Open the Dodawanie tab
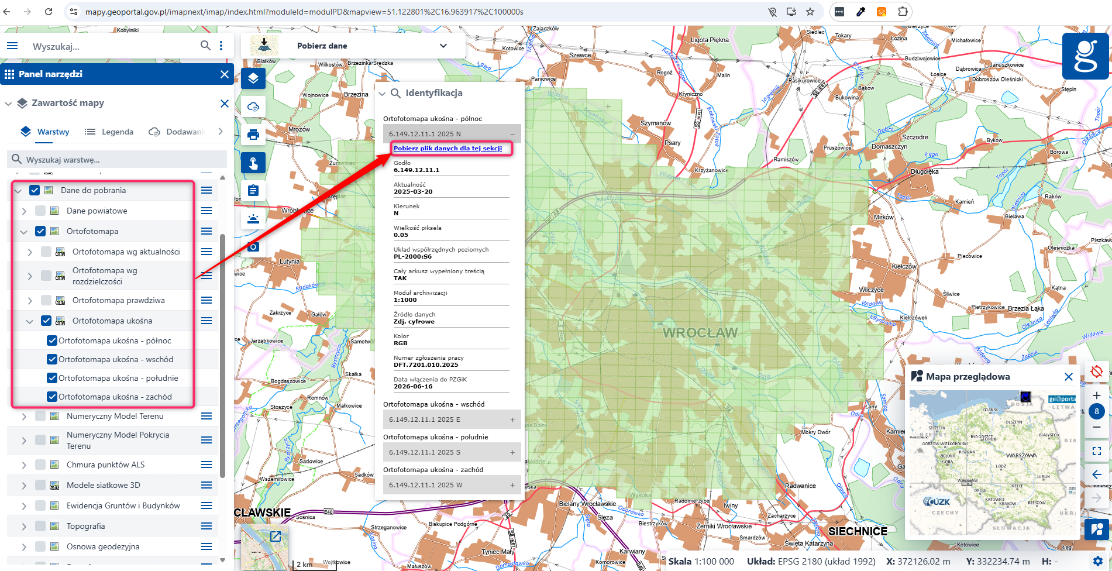Screen dimensions: 1112x571 point(177,132)
